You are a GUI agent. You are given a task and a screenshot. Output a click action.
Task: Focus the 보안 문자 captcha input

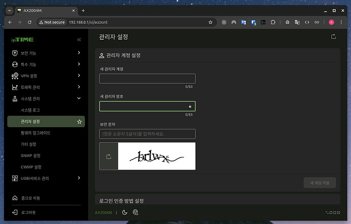pyautogui.click(x=148, y=134)
